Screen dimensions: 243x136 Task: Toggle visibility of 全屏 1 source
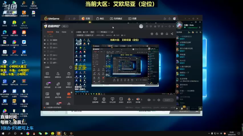(45, 63)
